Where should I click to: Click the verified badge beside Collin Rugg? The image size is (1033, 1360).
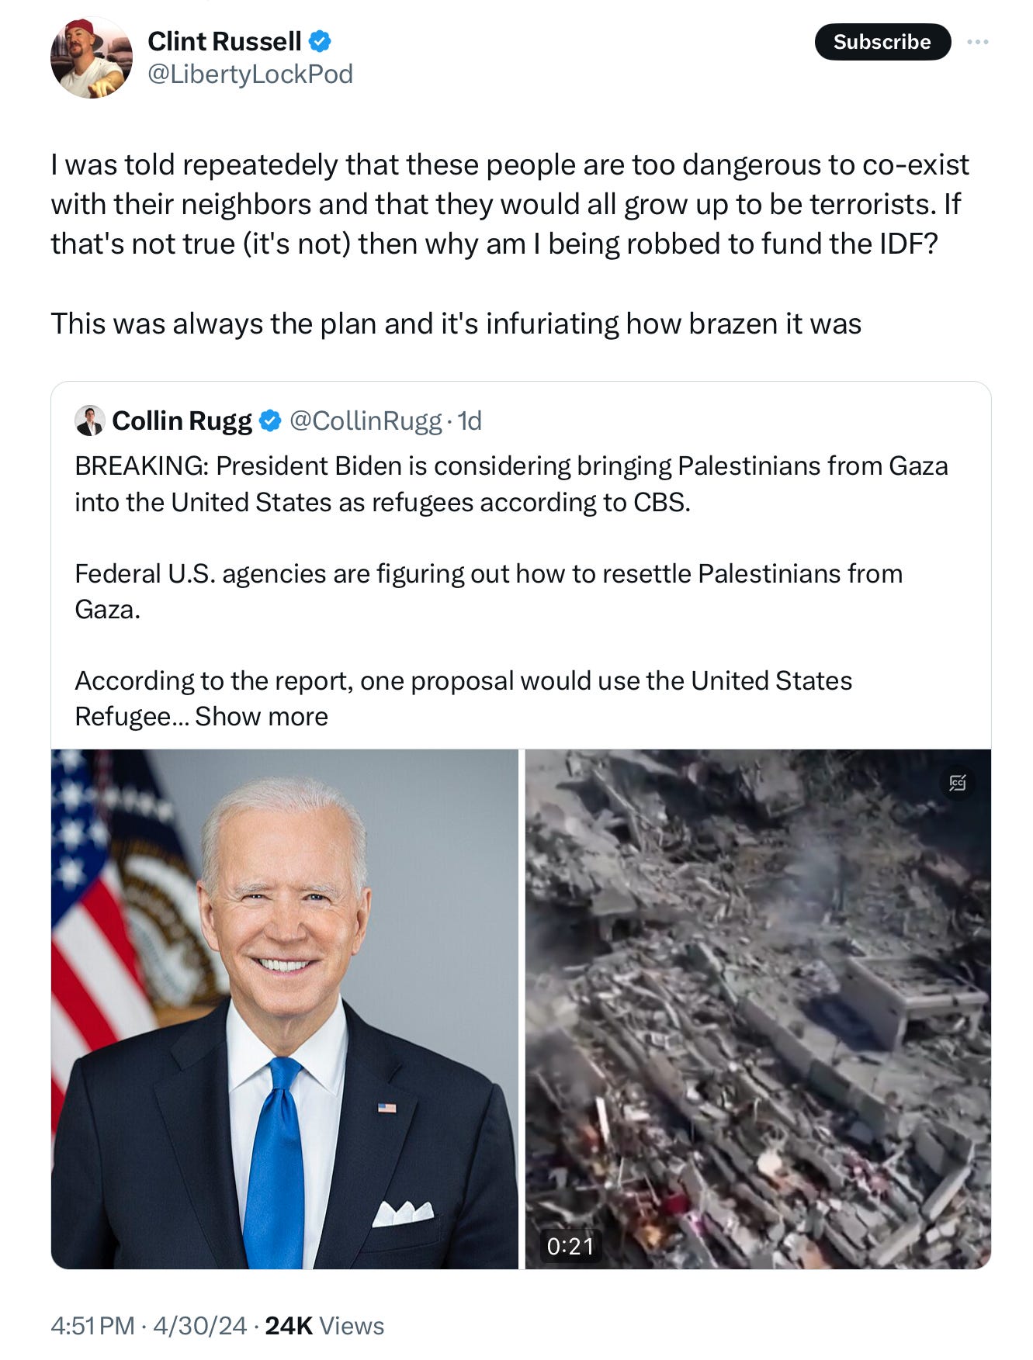tap(270, 420)
